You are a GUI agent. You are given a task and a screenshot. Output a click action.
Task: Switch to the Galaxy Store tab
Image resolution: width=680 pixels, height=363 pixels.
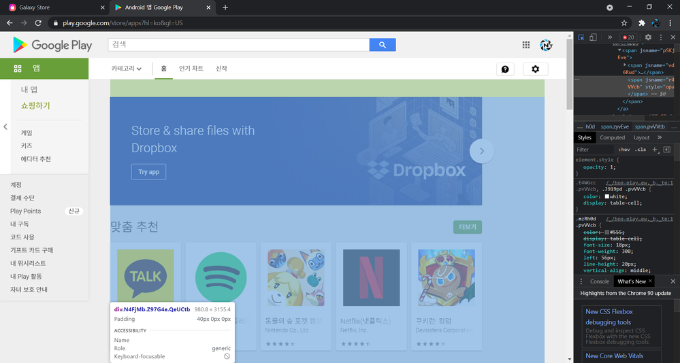click(56, 7)
